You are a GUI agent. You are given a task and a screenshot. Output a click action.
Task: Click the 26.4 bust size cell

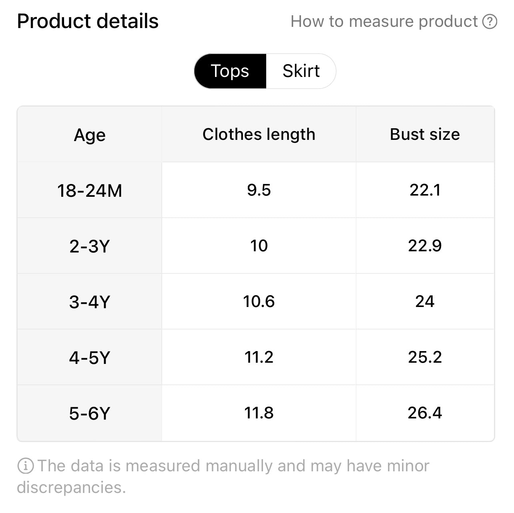point(425,413)
